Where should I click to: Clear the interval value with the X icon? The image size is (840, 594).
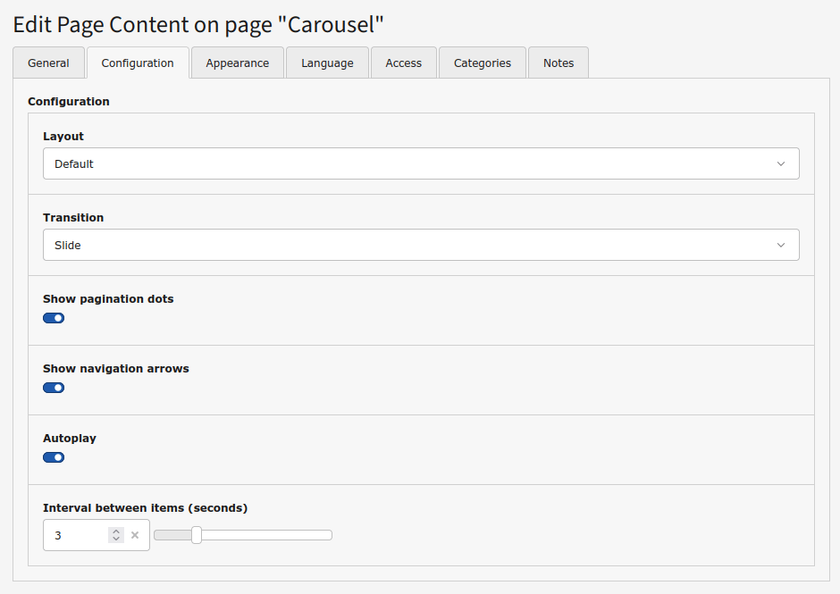pyautogui.click(x=135, y=535)
